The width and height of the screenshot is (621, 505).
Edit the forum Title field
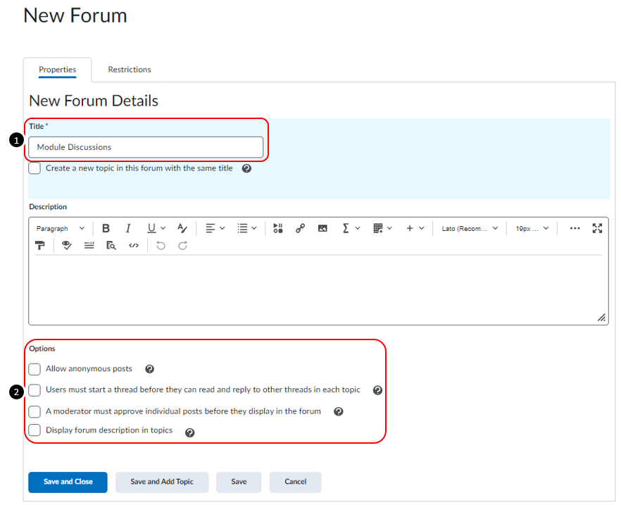145,146
